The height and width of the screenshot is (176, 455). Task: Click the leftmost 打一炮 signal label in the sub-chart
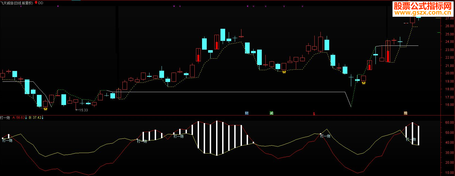7,140
